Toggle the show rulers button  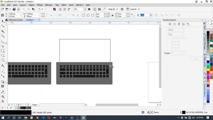pyautogui.click(x=95, y=9)
